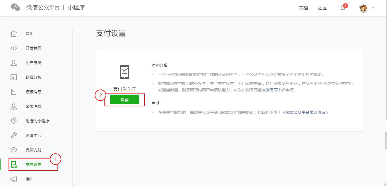Image resolution: width=387 pixels, height=187 pixels.
Task: Click the 支付后关注 label
Action: (x=125, y=89)
